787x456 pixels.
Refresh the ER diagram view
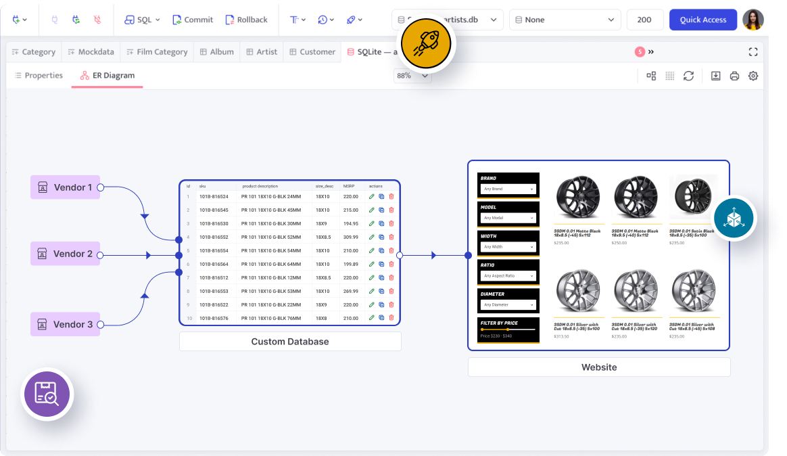tap(688, 76)
